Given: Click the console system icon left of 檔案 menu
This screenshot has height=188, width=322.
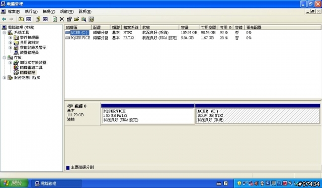Looking at the screenshot, I should 3,12.
